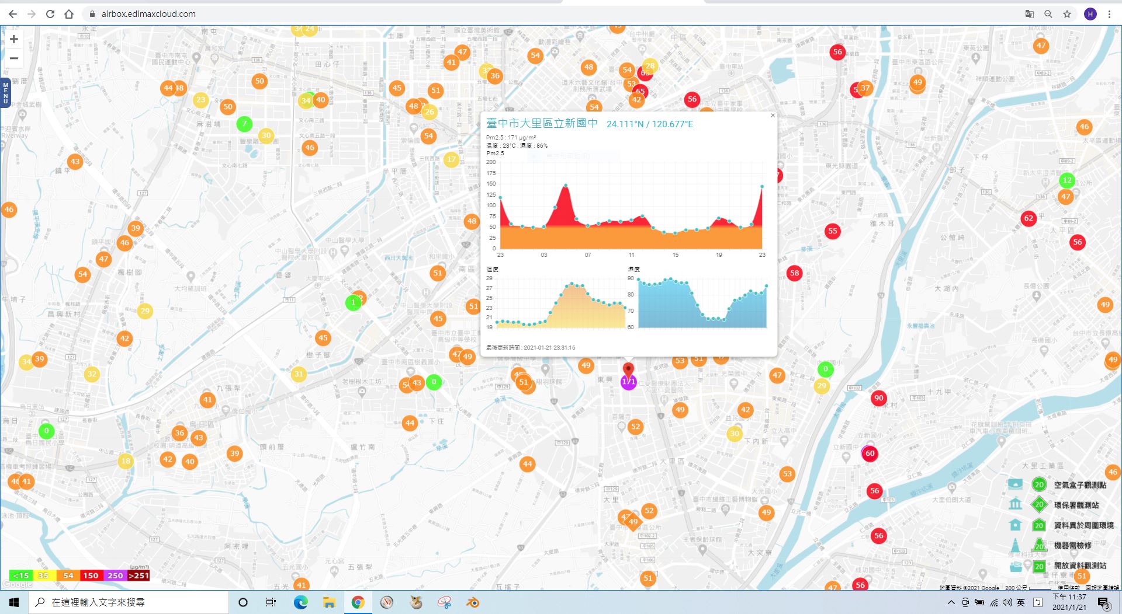Screen dimensions: 1122x614
Task: Click the red location pin above 171
Action: (x=628, y=369)
